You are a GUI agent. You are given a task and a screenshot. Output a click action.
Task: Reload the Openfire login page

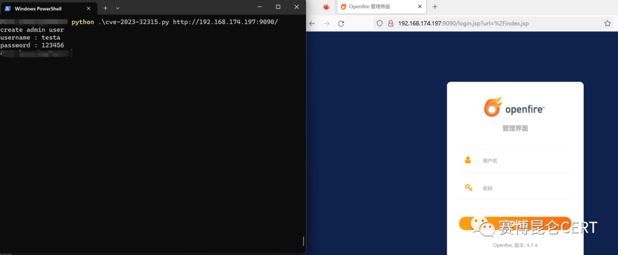(341, 23)
